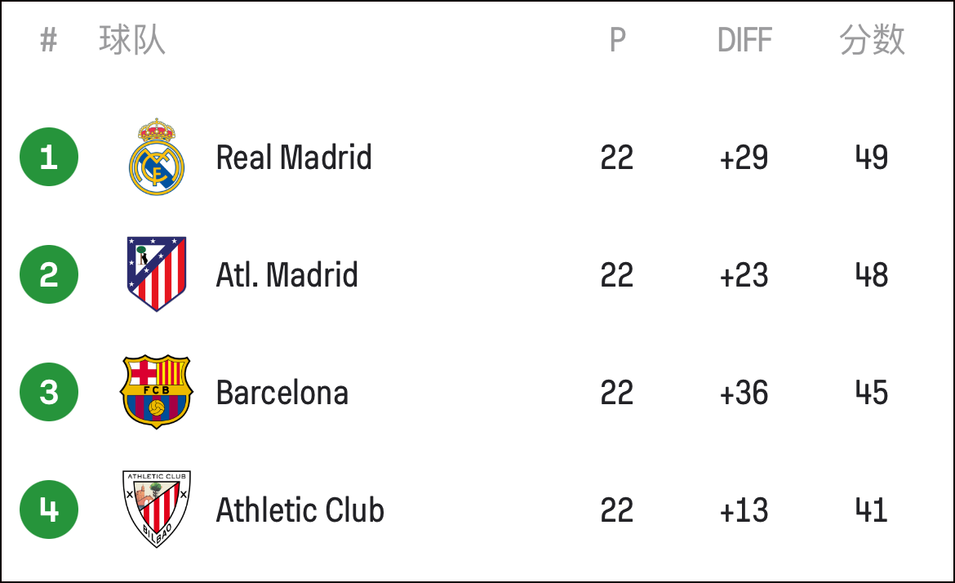Select Real Madrid's 49 points value
955x583 pixels.
point(872,157)
